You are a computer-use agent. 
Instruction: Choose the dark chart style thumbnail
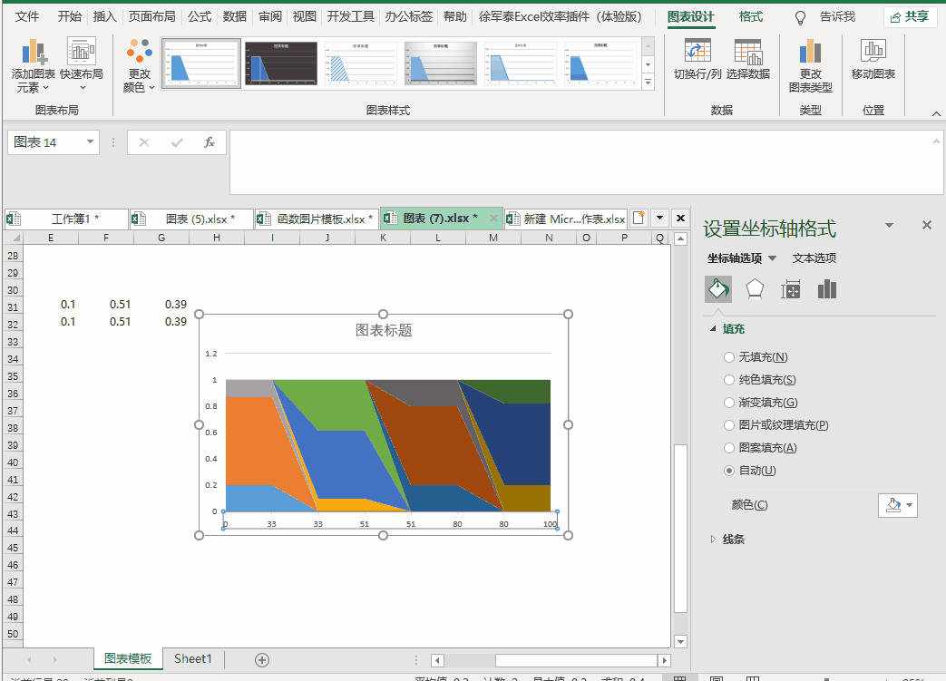click(x=280, y=63)
